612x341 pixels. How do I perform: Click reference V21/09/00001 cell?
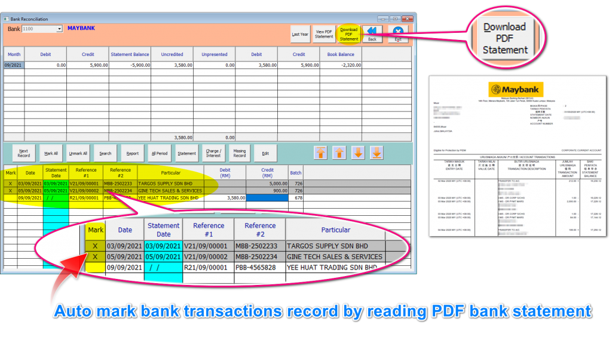pos(86,184)
